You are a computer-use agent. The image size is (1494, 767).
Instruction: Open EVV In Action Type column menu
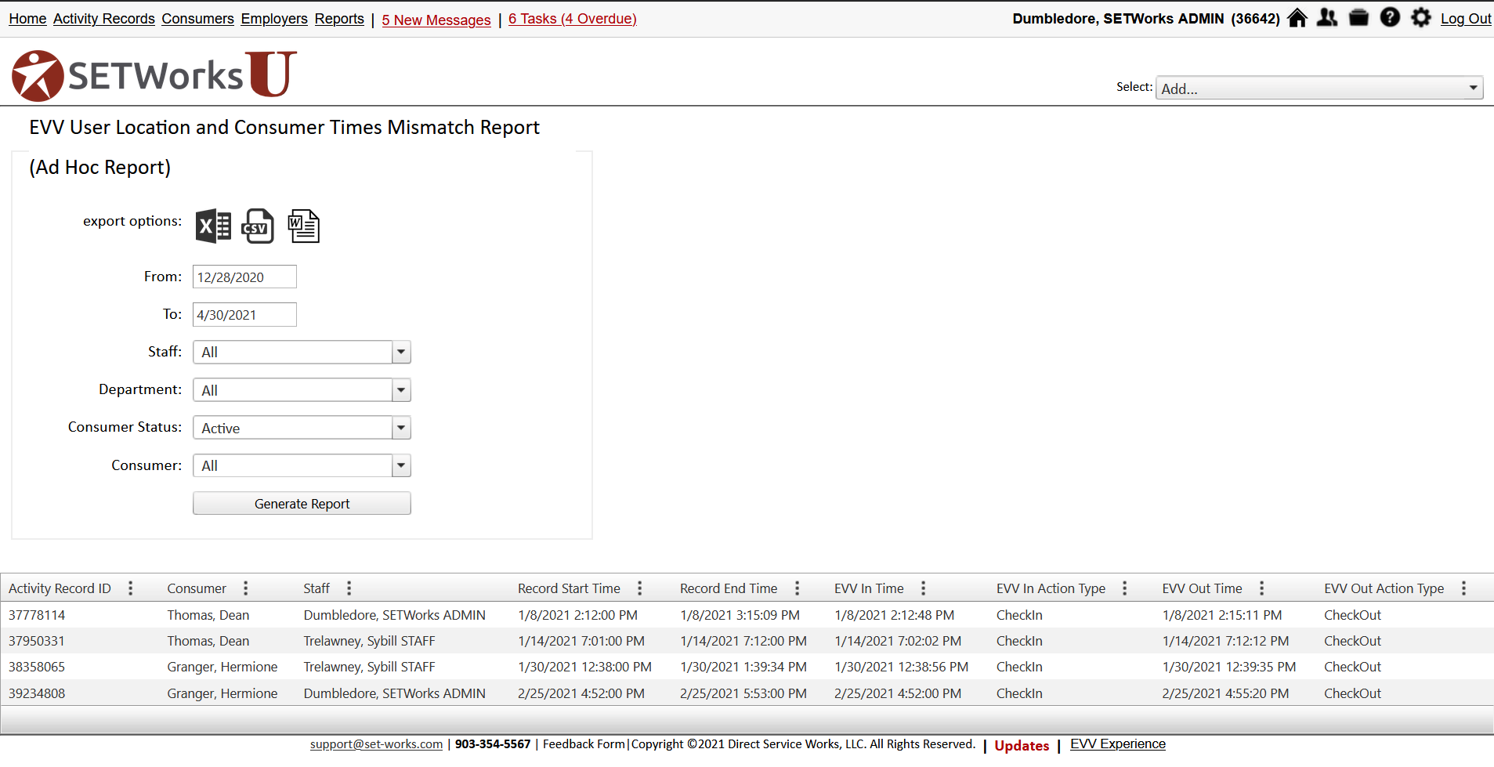click(x=1125, y=588)
